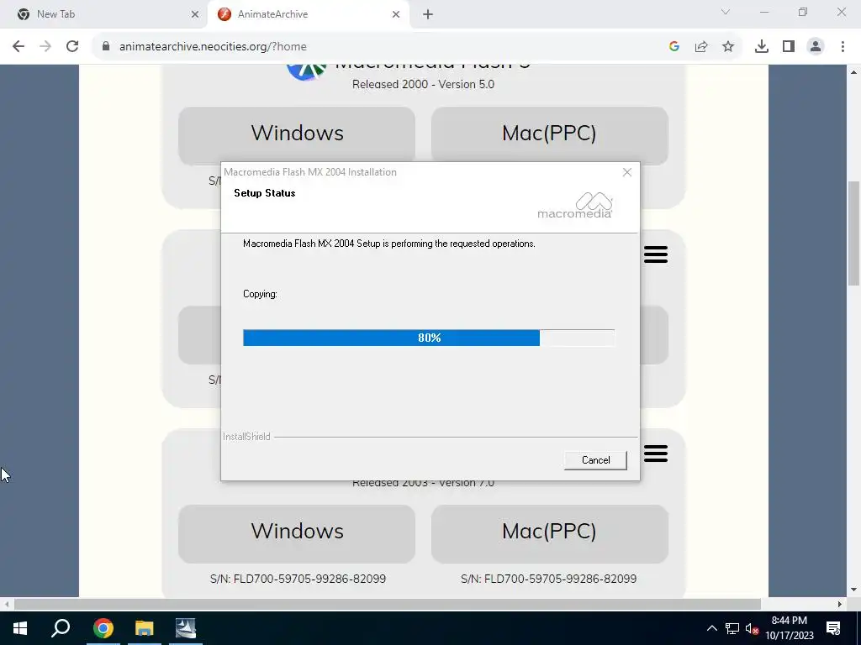Toggle the Chrome side panel
Screen dimensions: 861x645
(x=789, y=47)
